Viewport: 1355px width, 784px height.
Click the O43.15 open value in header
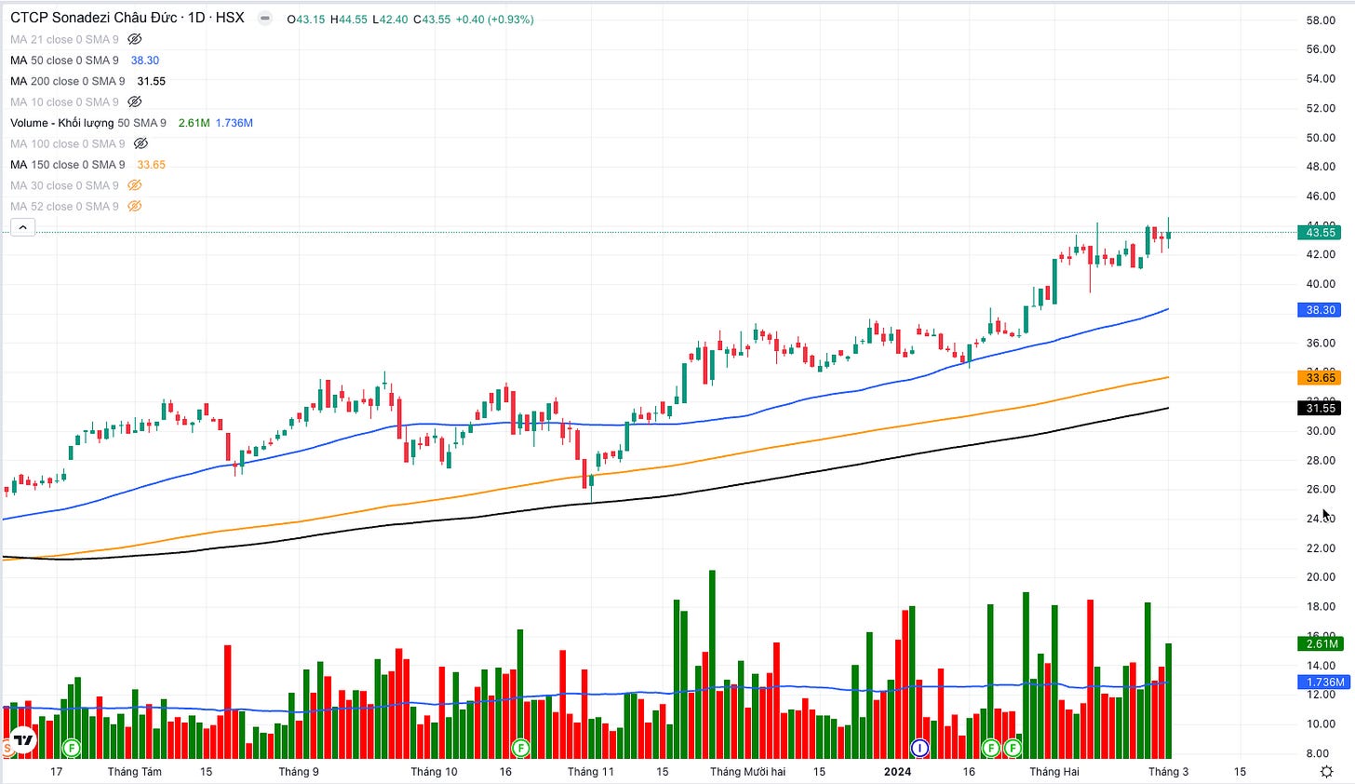[306, 19]
